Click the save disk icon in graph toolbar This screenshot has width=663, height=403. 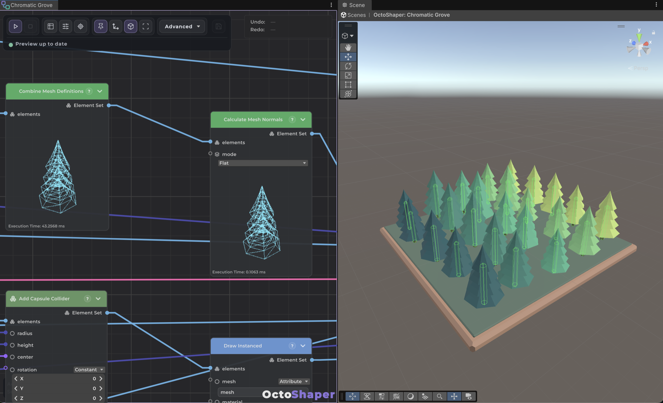[218, 26]
